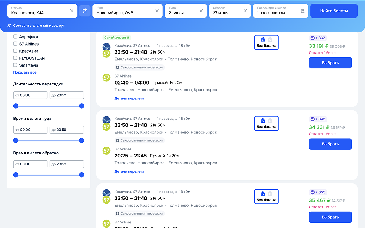Image resolution: width=365 pixels, height=228 pixels.
Task: Click Самый дешёвый badge
Action: (116, 38)
